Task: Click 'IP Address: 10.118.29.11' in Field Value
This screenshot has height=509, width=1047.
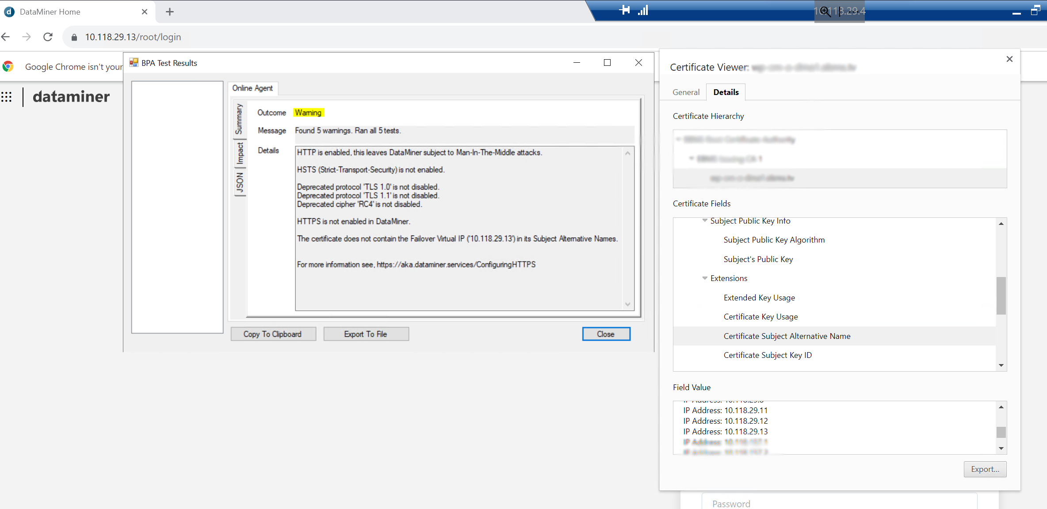Action: click(725, 410)
